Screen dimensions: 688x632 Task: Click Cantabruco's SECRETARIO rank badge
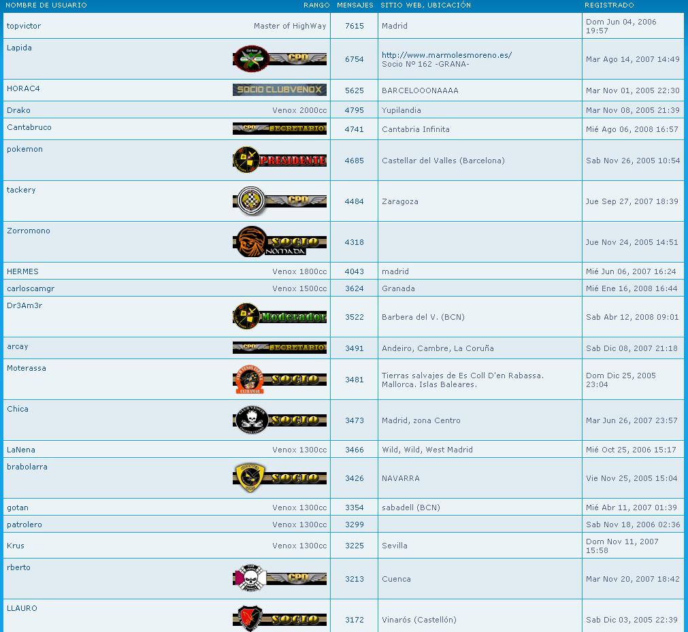(280, 129)
